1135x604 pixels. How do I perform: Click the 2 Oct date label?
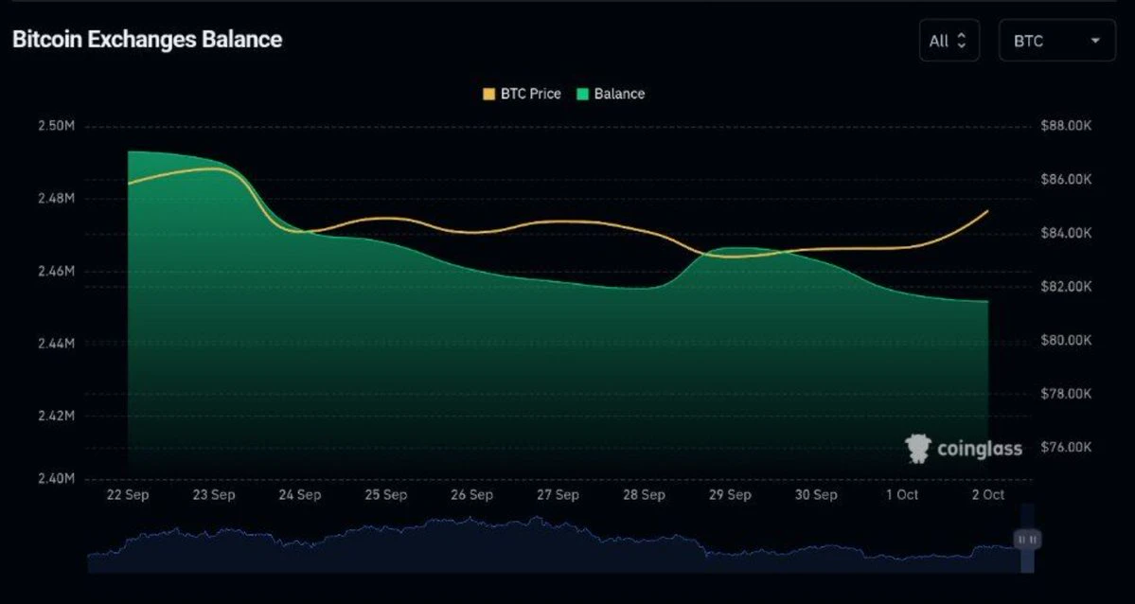click(x=988, y=494)
